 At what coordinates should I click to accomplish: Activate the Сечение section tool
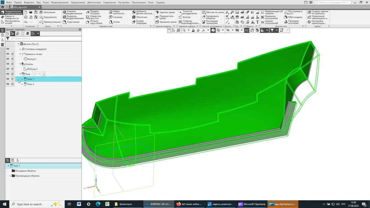(x=116, y=17)
